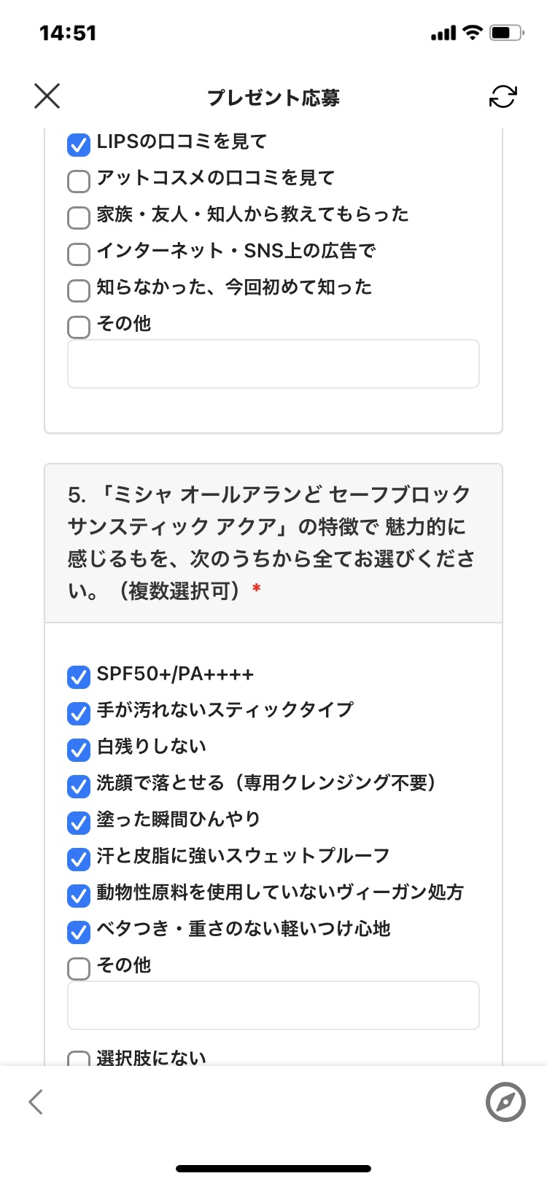Click text field under question 5 その他

[x=273, y=1005]
